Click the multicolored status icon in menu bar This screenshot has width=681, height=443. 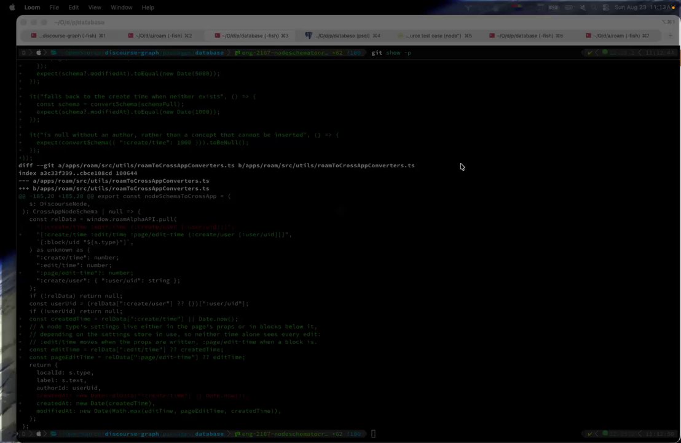tap(517, 7)
